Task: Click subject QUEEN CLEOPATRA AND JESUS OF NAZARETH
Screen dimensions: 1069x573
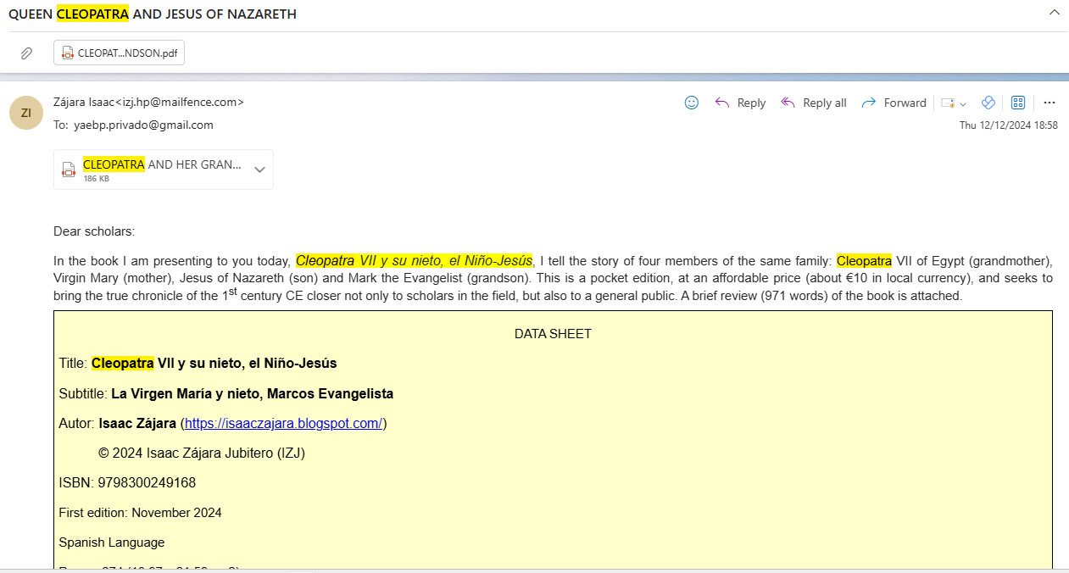Action: click(x=153, y=14)
